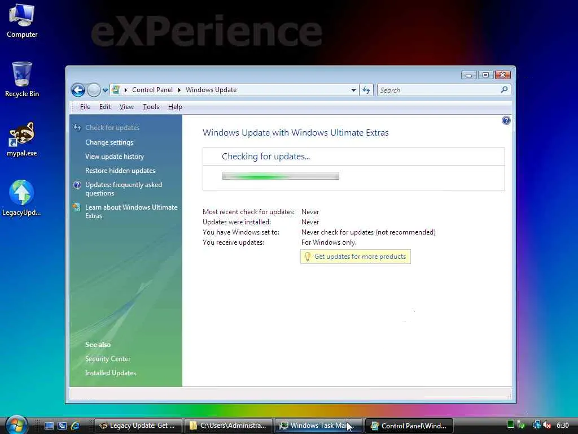Screen dimensions: 578x434
Task: Close the Windows Update window
Action: [x=503, y=75]
